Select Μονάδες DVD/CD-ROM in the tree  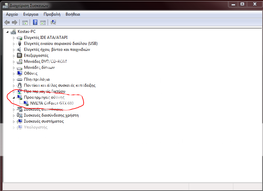tap(45, 61)
